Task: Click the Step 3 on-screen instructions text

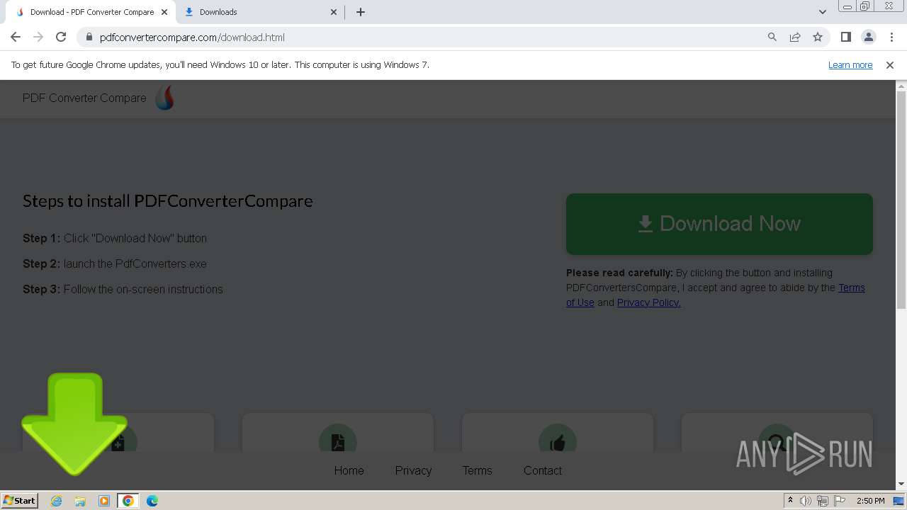Action: coord(123,289)
